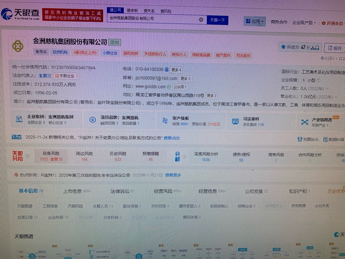Image resolution: width=345 pixels, height=259 pixels.
Task: Open 债务/债权 58 analysis
Action: pyautogui.click(x=241, y=157)
